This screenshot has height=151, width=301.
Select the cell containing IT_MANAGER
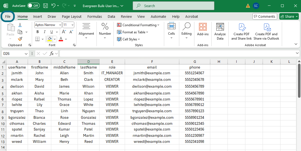[112, 73]
